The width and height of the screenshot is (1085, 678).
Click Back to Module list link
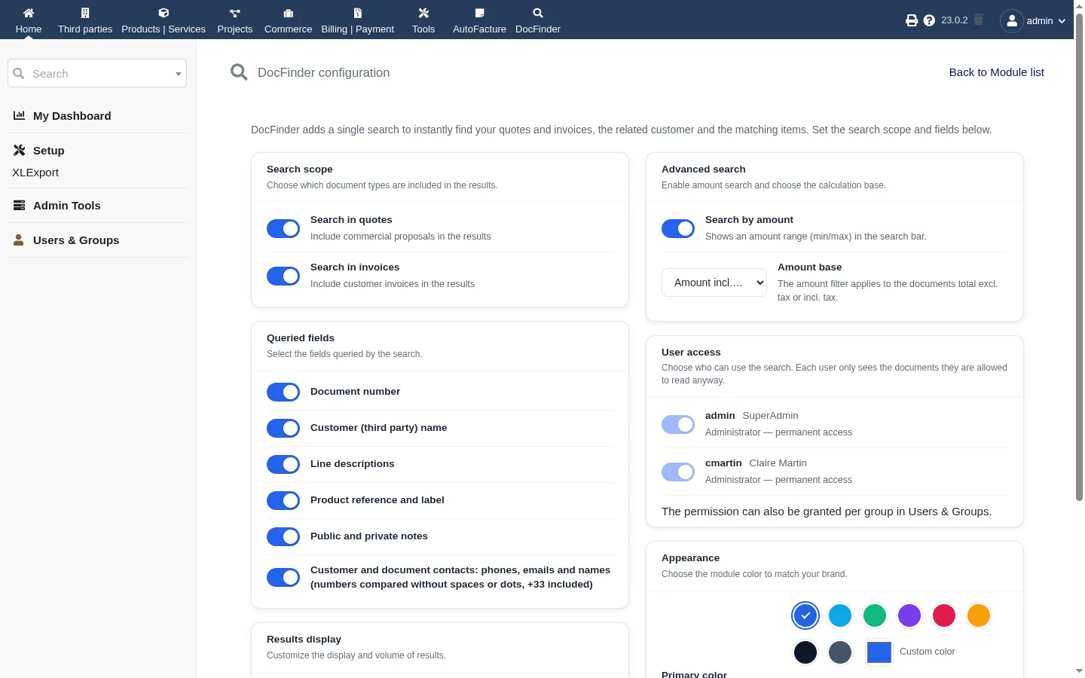pos(997,72)
